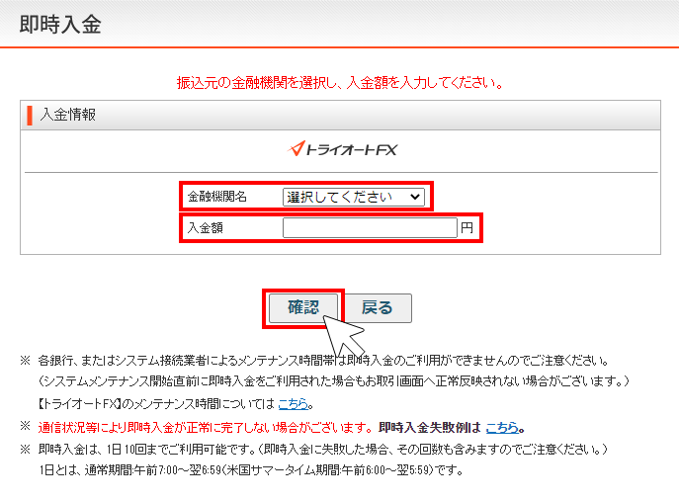Click the note 各銀行、またはシステム接続業者 text
Screen dimensions: 679x501
click(323, 361)
